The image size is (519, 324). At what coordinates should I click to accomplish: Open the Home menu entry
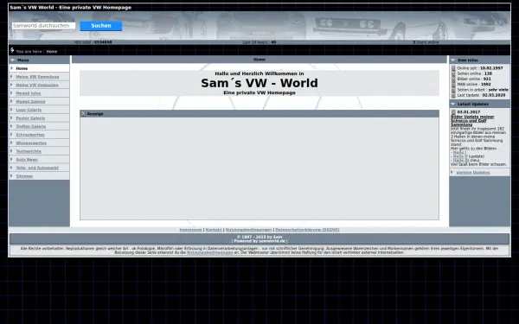click(22, 68)
